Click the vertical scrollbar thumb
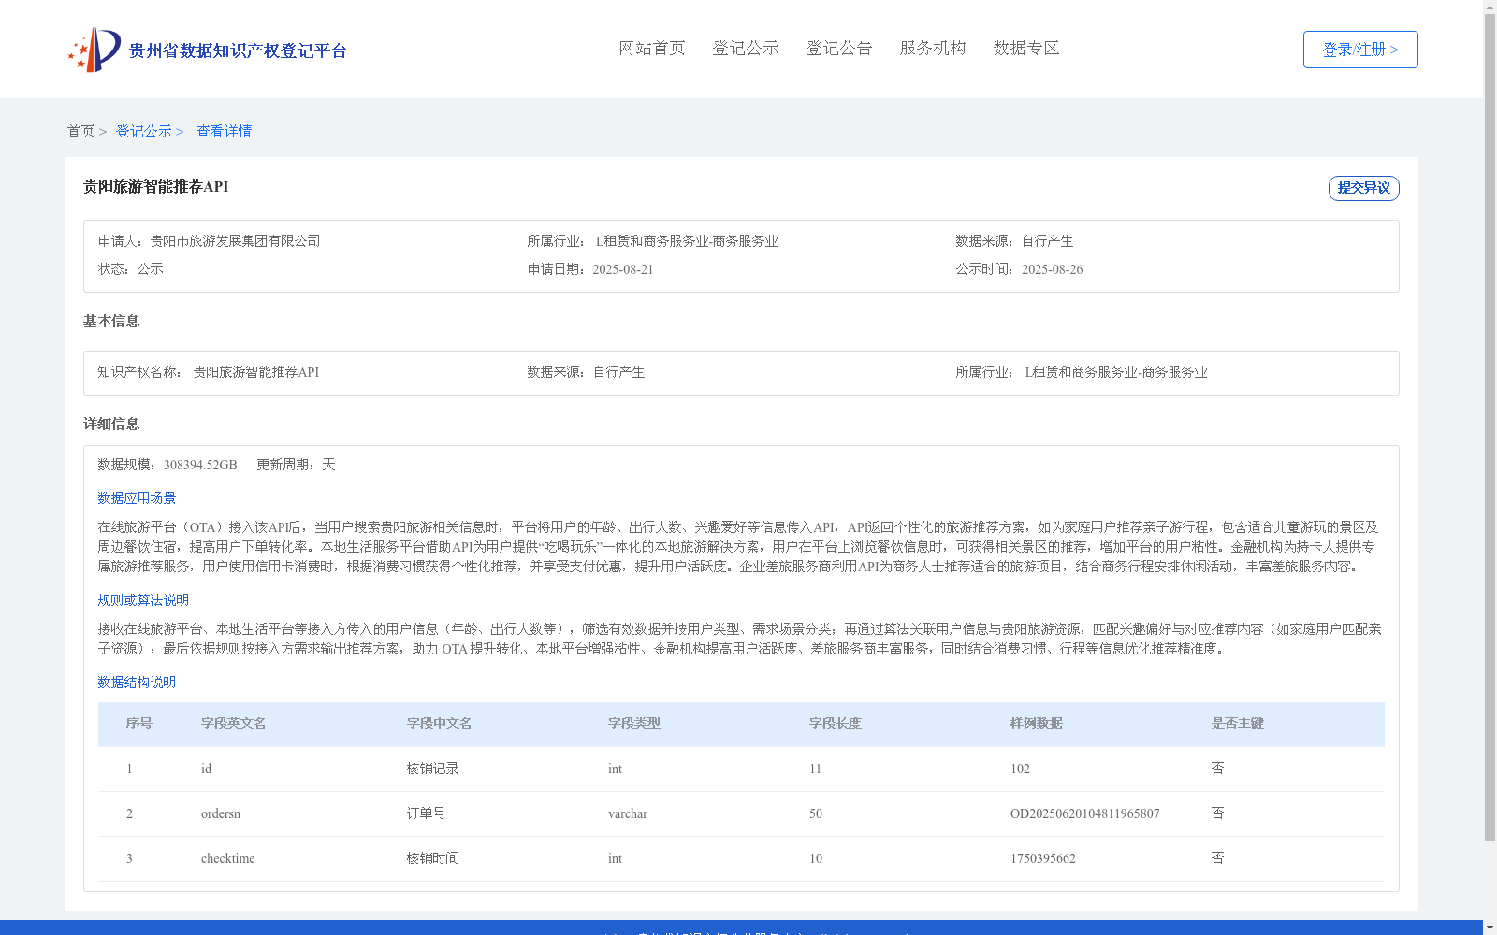The height and width of the screenshot is (935, 1497). pyautogui.click(x=1490, y=428)
